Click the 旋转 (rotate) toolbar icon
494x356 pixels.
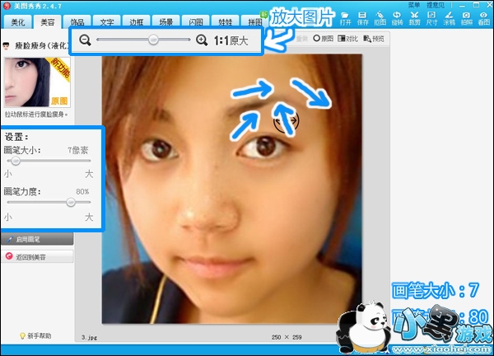pyautogui.click(x=397, y=18)
